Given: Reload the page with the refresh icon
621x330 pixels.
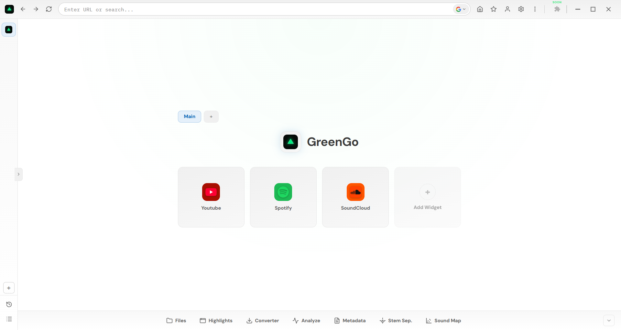Looking at the screenshot, I should click(49, 9).
